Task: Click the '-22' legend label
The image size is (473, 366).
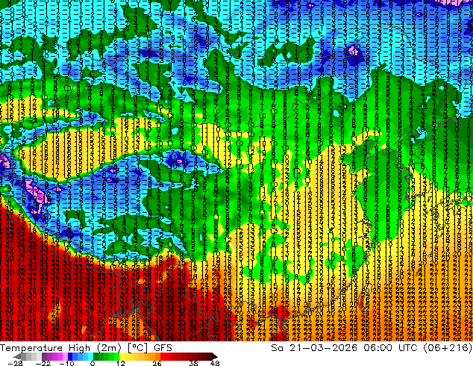Action: click(x=43, y=363)
